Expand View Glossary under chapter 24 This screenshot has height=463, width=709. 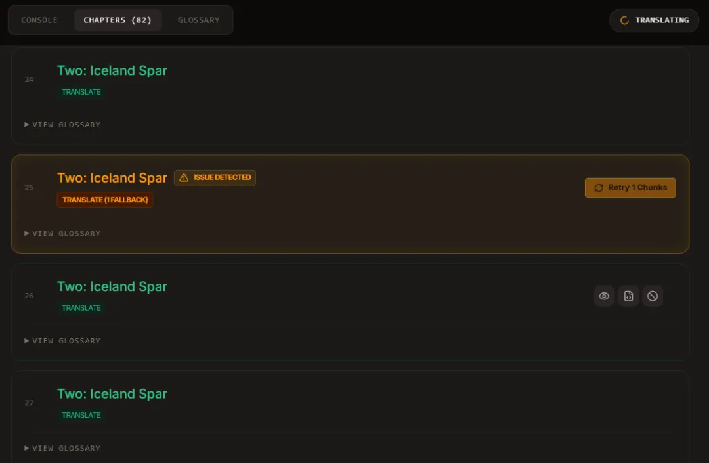pos(62,125)
